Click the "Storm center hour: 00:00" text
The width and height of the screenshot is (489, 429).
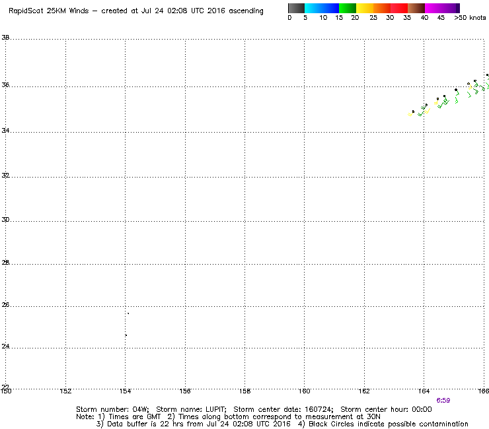pyautogui.click(x=386, y=409)
